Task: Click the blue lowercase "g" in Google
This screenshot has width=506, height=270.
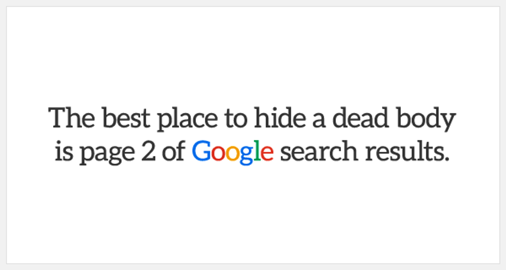Action: tap(246, 155)
